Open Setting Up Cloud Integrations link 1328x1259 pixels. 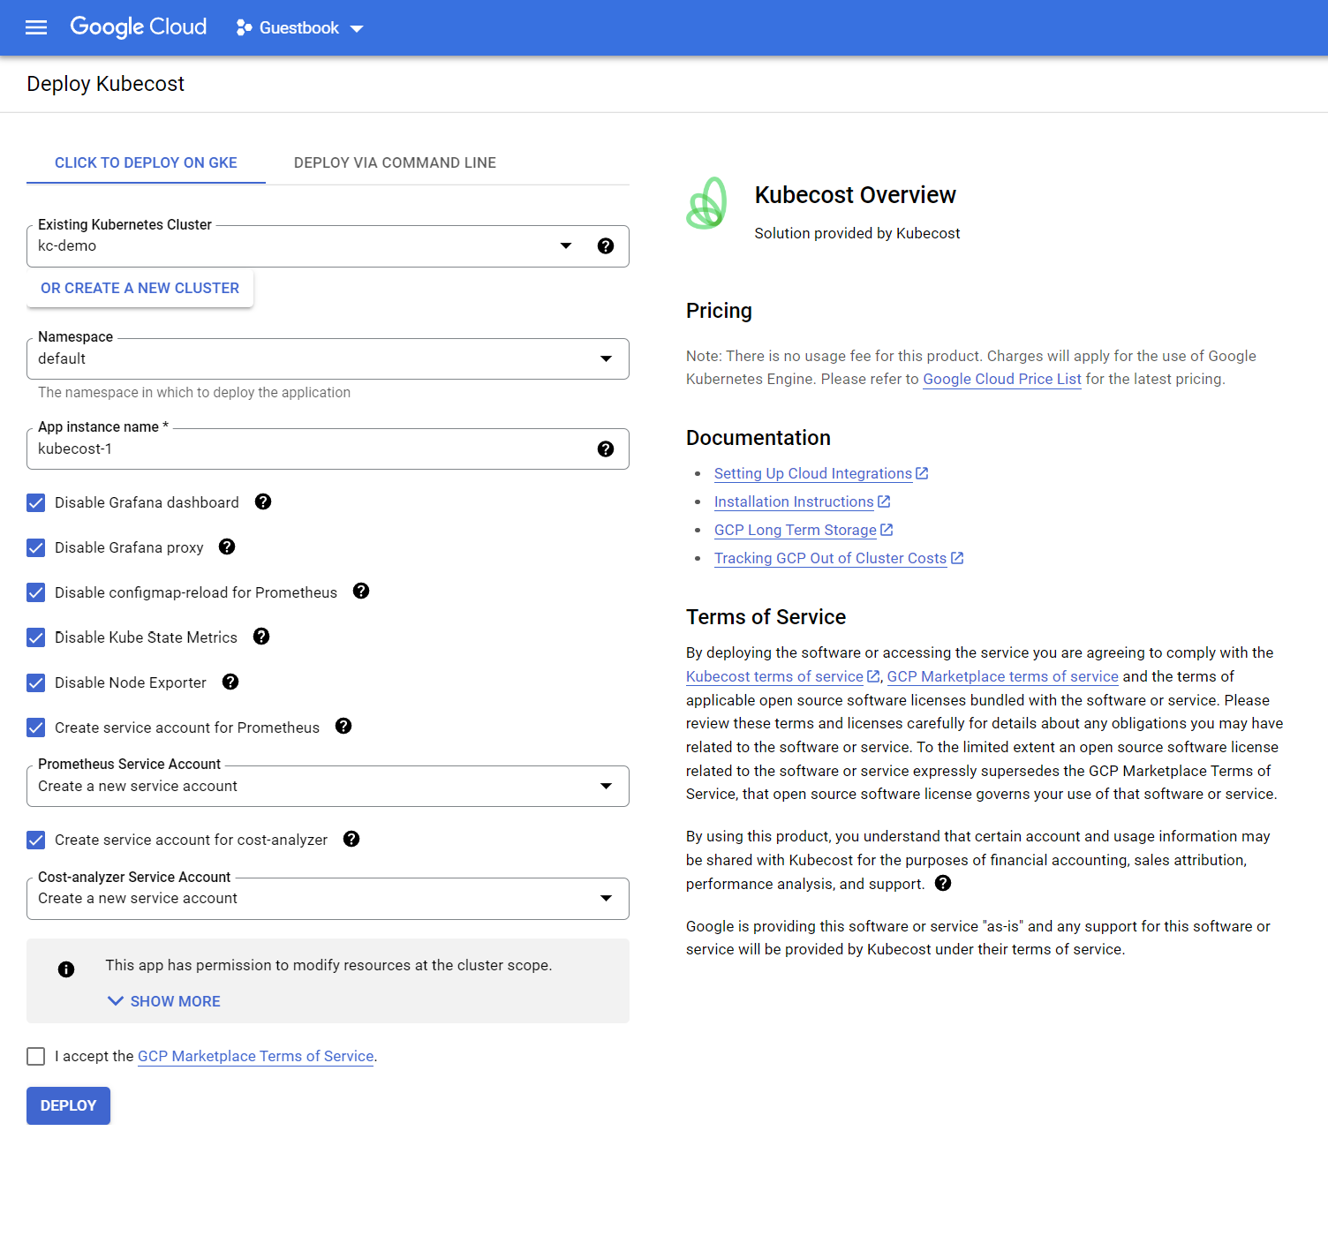point(812,473)
